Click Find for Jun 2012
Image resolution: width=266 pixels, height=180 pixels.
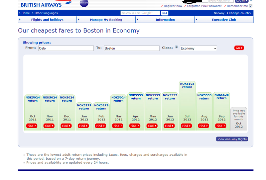point(169,126)
